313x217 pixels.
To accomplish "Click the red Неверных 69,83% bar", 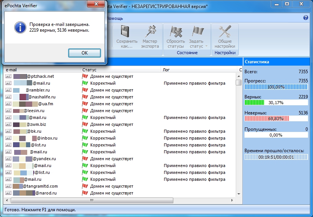I will point(276,119).
